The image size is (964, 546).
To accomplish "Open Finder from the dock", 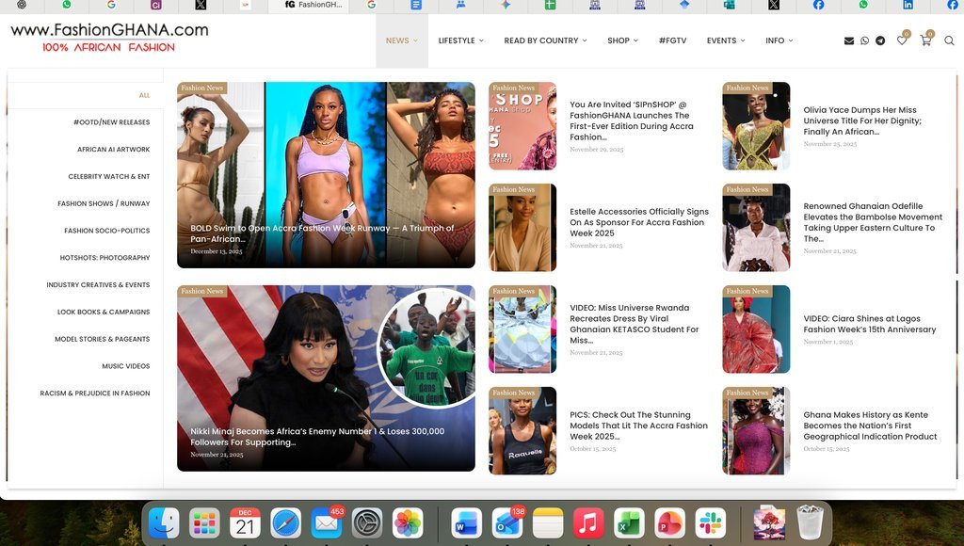I will pyautogui.click(x=164, y=523).
